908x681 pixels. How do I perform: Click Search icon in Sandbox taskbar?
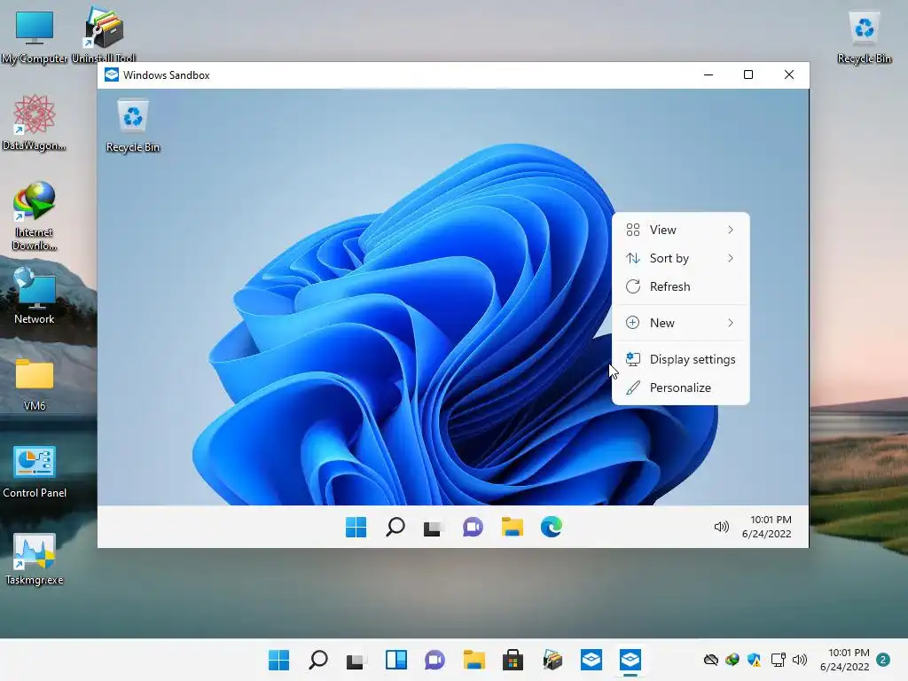[395, 527]
